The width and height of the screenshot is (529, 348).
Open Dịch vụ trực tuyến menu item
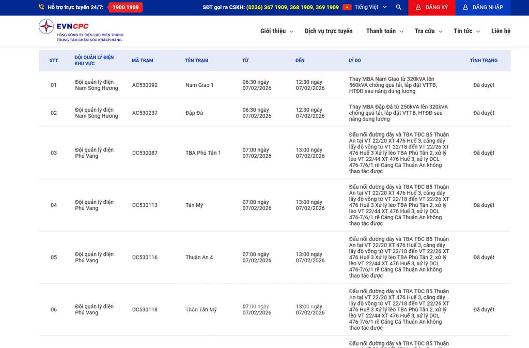329,31
